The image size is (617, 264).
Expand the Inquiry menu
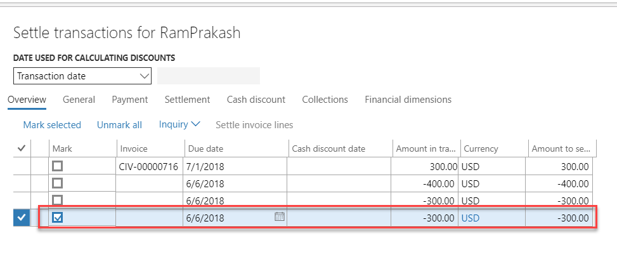coord(179,124)
